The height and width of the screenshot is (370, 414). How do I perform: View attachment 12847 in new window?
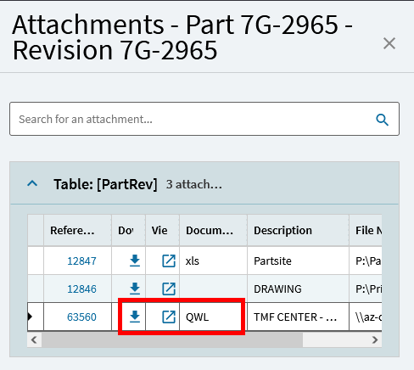coord(169,261)
